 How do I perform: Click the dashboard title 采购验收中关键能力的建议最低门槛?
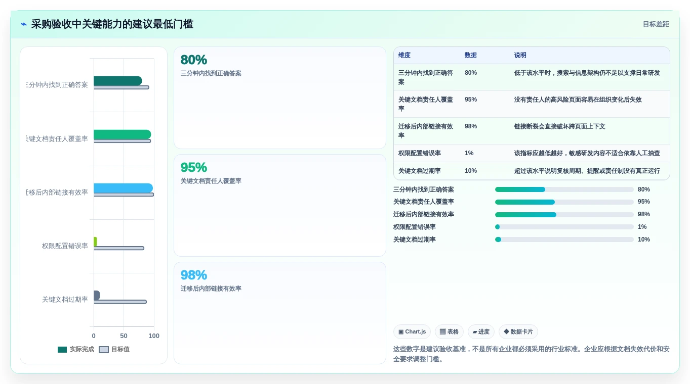112,24
